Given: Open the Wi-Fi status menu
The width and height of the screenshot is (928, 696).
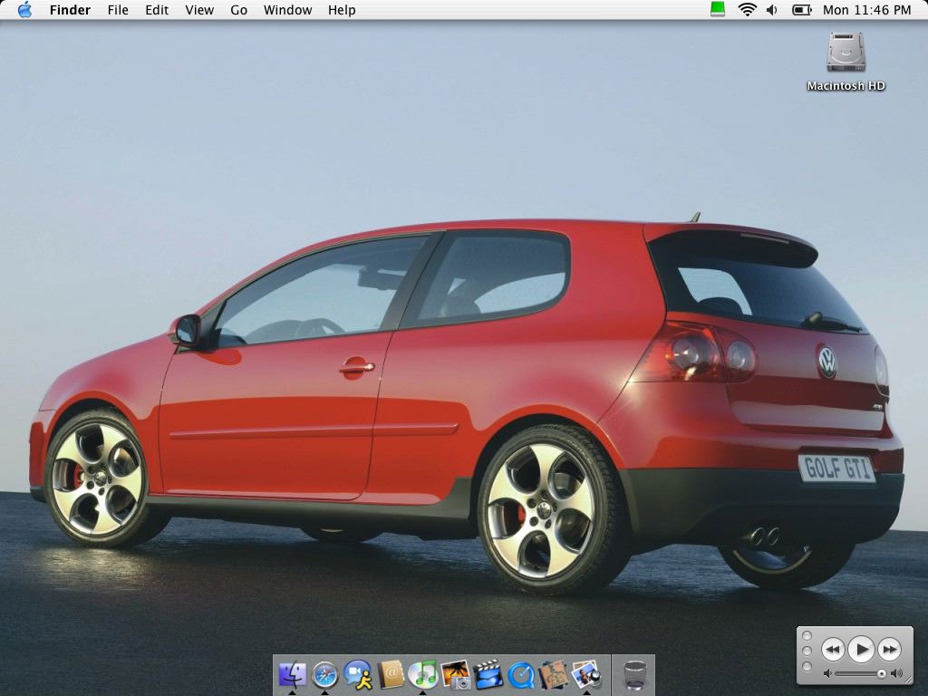Looking at the screenshot, I should pyautogui.click(x=747, y=10).
